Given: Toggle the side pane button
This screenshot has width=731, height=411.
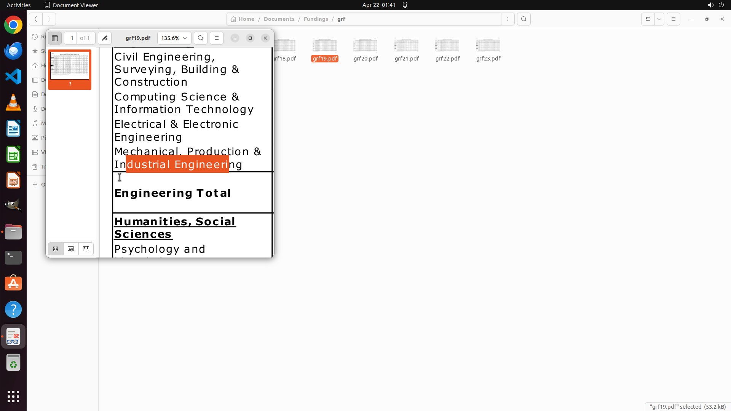Looking at the screenshot, I should pyautogui.click(x=55, y=38).
